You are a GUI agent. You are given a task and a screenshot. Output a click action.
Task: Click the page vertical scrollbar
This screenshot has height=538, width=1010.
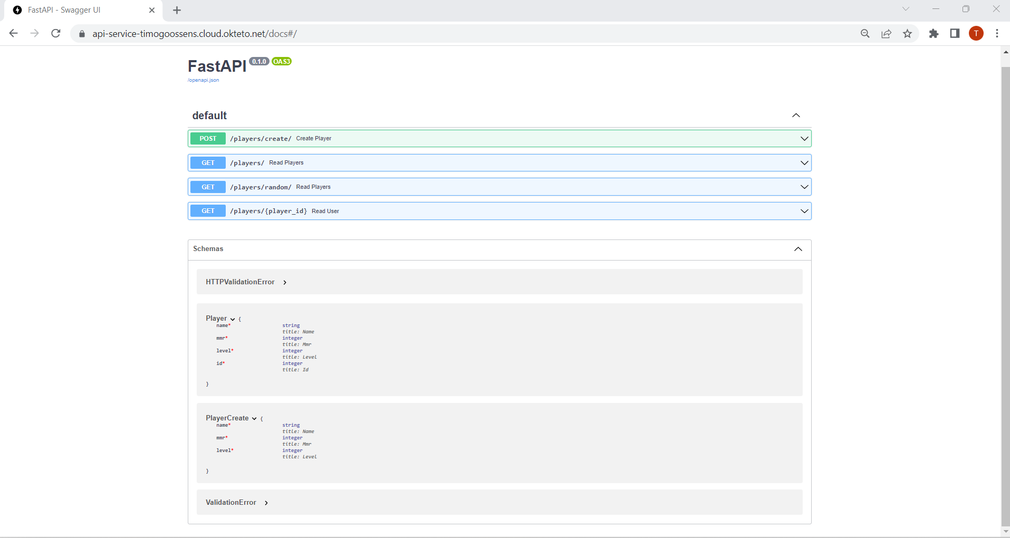[x=1005, y=295]
